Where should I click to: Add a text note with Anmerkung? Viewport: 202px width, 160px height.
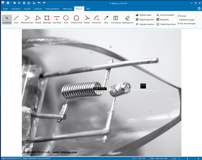(116, 19)
